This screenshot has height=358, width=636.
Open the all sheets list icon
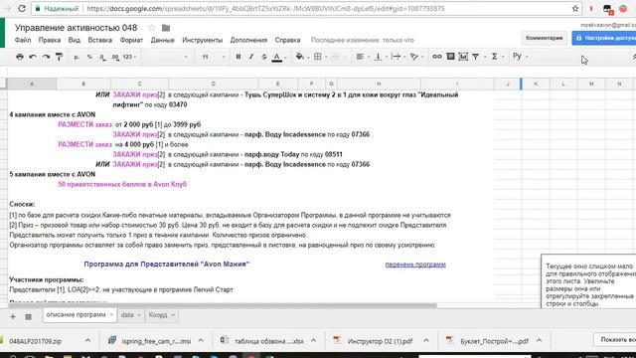pyautogui.click(x=28, y=316)
